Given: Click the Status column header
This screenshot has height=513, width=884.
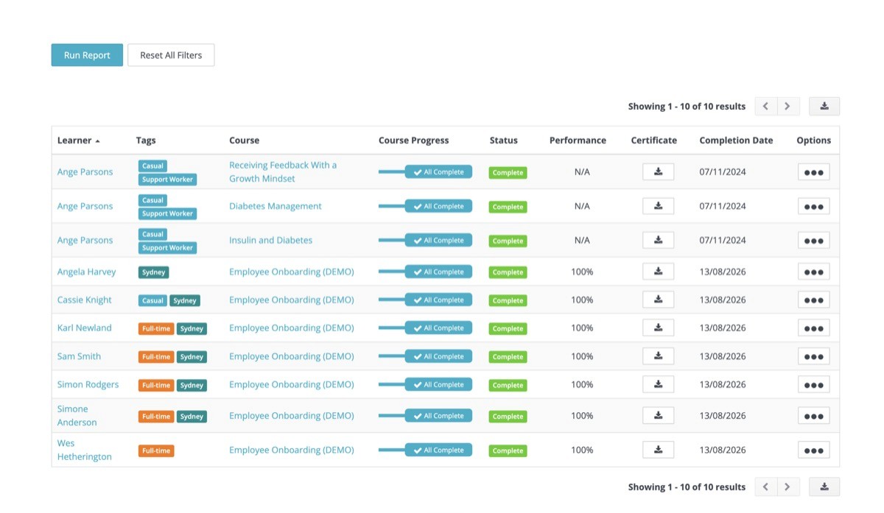Looking at the screenshot, I should pos(503,140).
